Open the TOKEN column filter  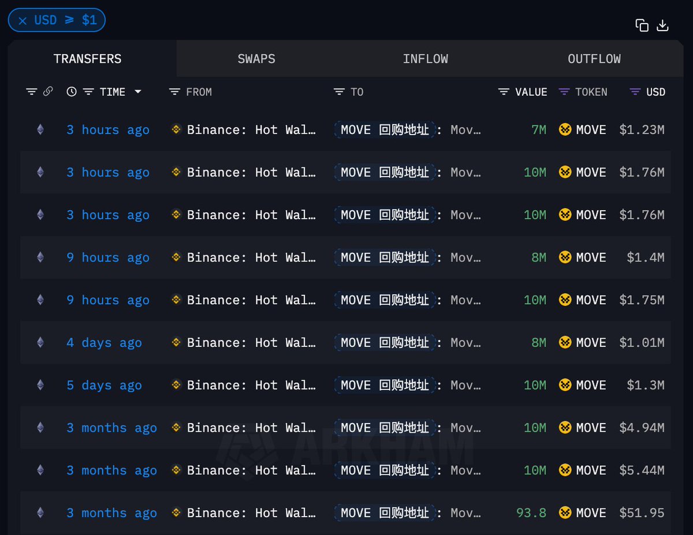[x=564, y=92]
